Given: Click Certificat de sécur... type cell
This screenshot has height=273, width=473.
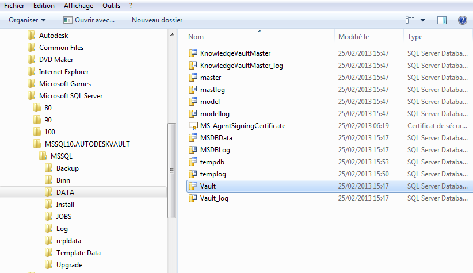Looking at the screenshot, I should click(437, 126).
